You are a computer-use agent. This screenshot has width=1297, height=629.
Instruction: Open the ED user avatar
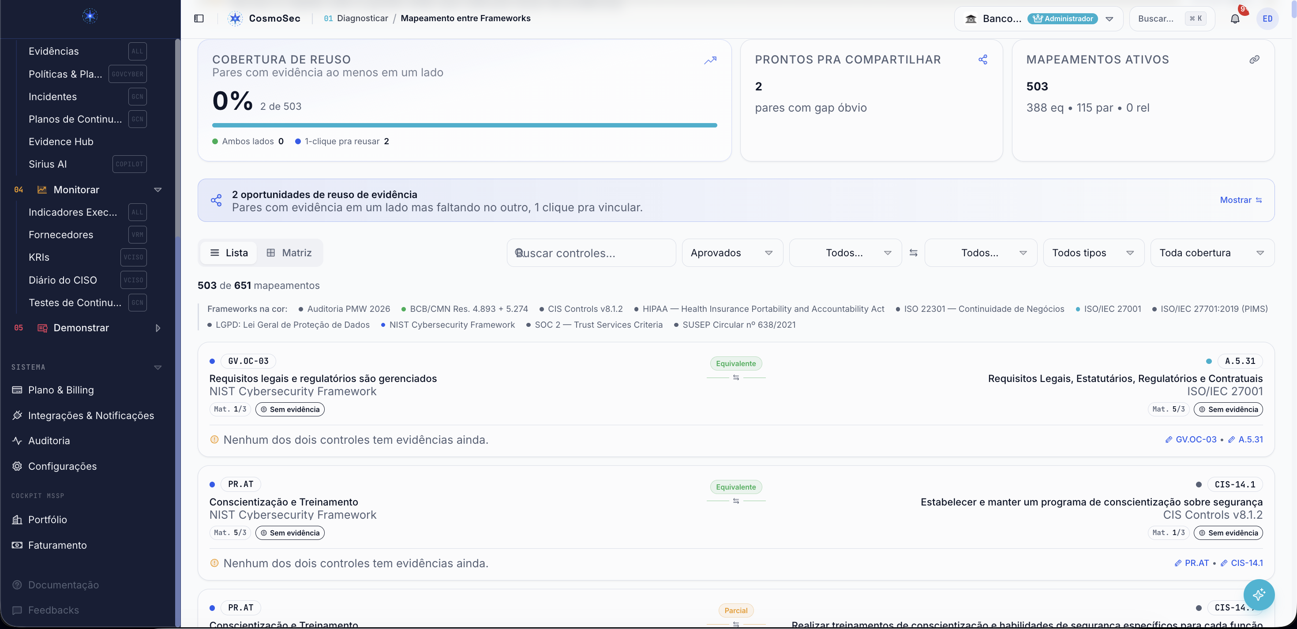pyautogui.click(x=1267, y=19)
